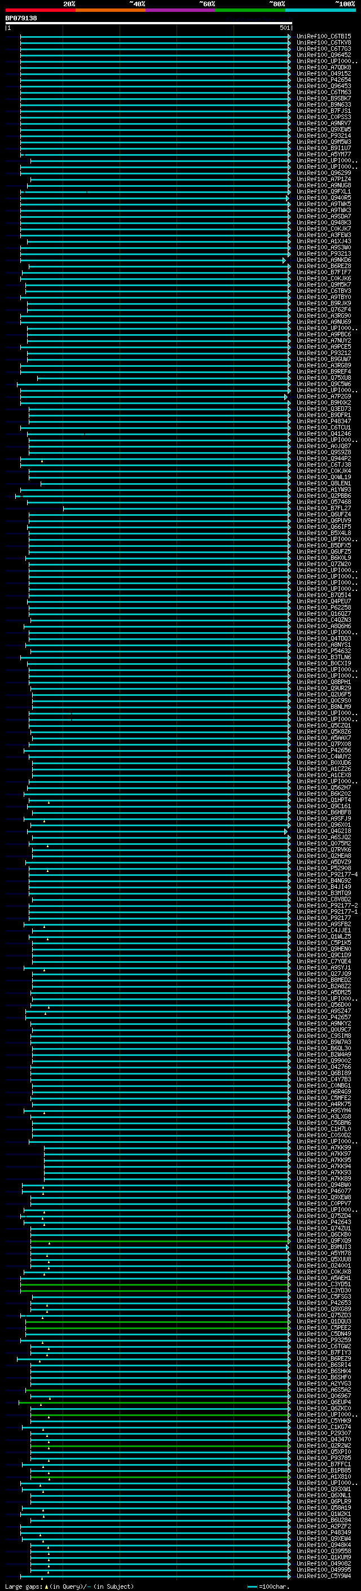The width and height of the screenshot is (361, 1591).
Task: Select hit label UniRef100_B7FIF7
Action: (323, 273)
